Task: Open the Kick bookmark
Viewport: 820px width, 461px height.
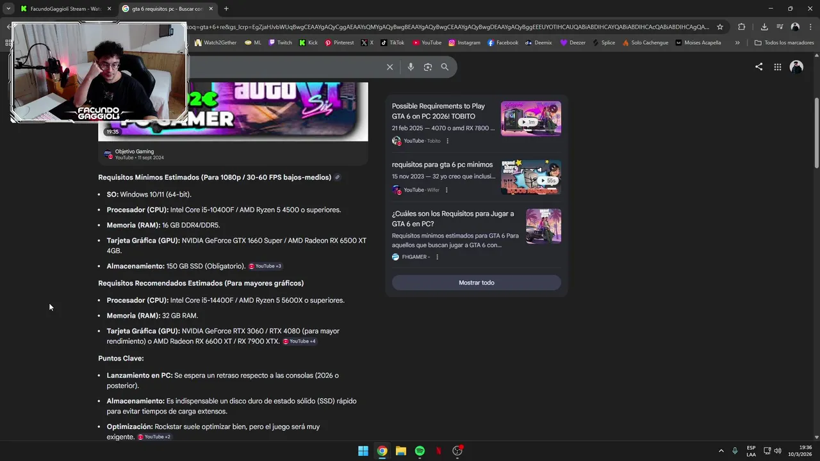Action: click(x=308, y=43)
